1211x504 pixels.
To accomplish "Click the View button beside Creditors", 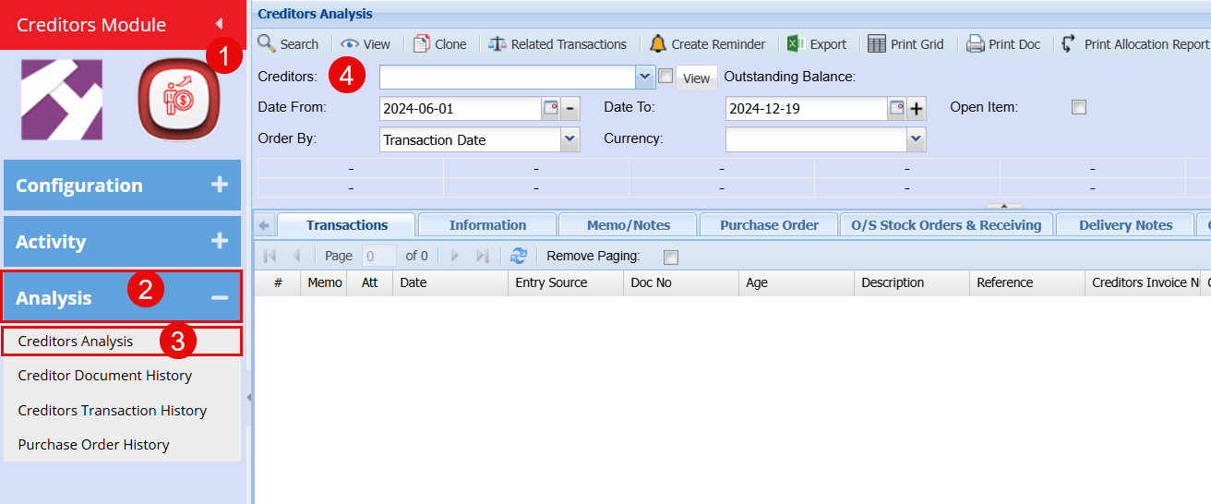I will click(x=697, y=78).
